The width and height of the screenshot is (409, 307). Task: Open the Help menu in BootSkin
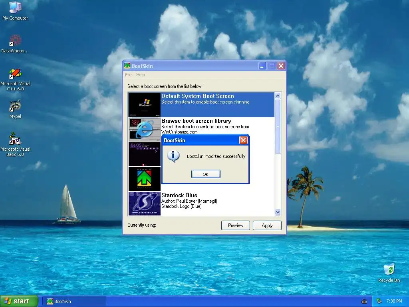140,75
